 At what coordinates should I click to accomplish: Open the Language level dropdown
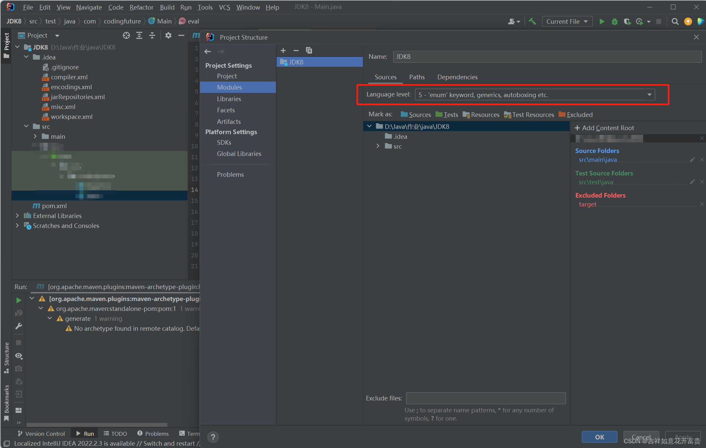pyautogui.click(x=535, y=95)
